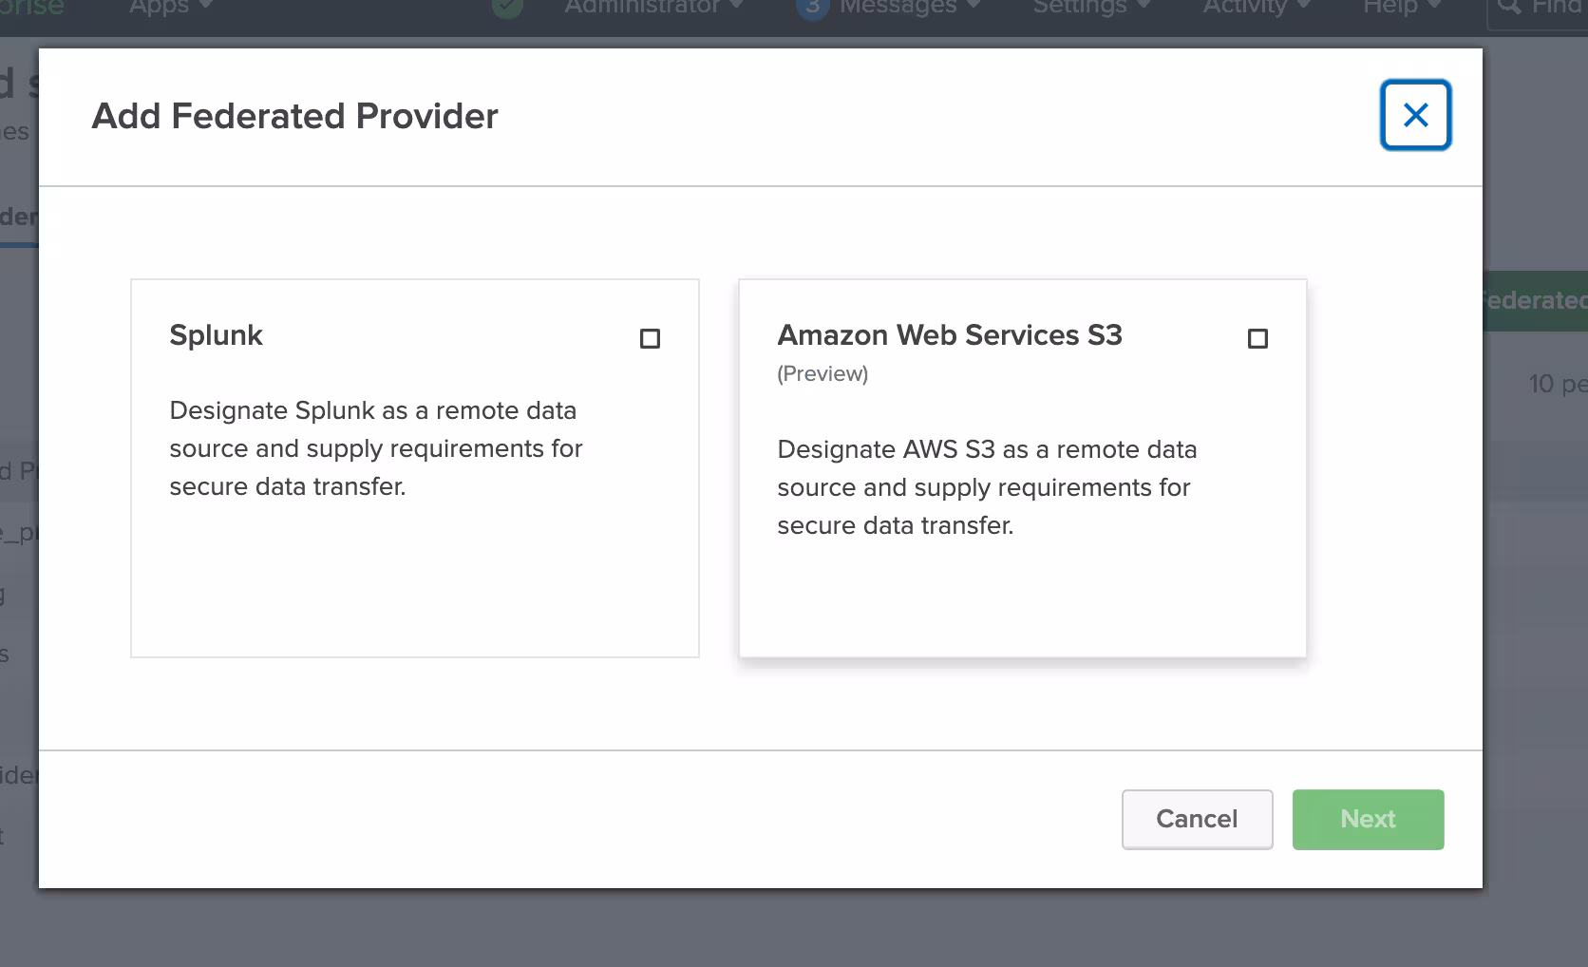The image size is (1588, 967).
Task: Close the Add Federated Provider dialog
Action: [x=1415, y=116]
